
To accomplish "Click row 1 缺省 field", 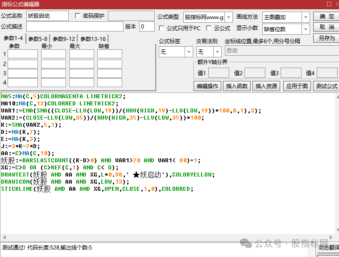I will [110, 54].
